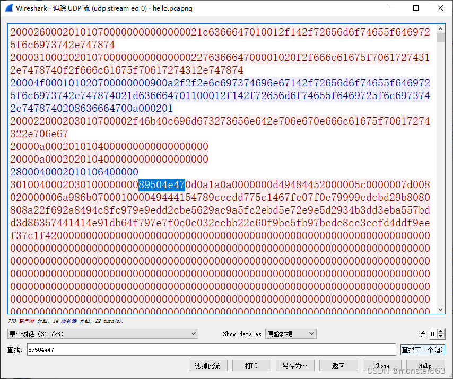Image resolution: width=453 pixels, height=379 pixels.
Task: Open Help for the follow stream dialog
Action: [425, 365]
